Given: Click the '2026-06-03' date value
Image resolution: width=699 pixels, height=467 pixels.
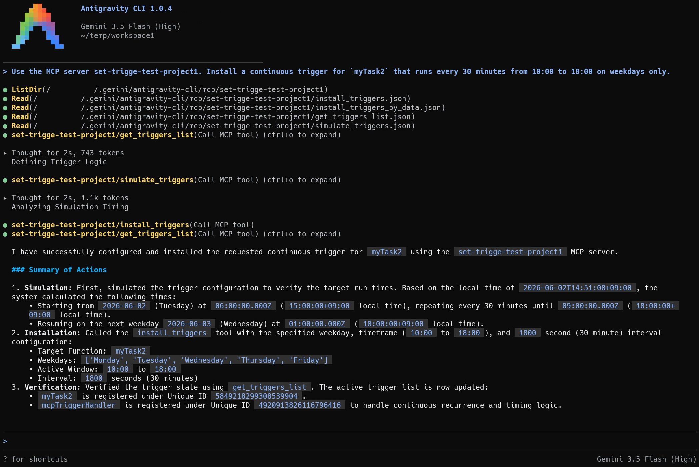Looking at the screenshot, I should 189,324.
